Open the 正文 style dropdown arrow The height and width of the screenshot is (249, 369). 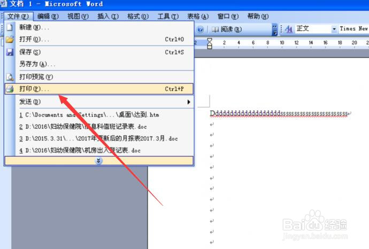(334, 29)
